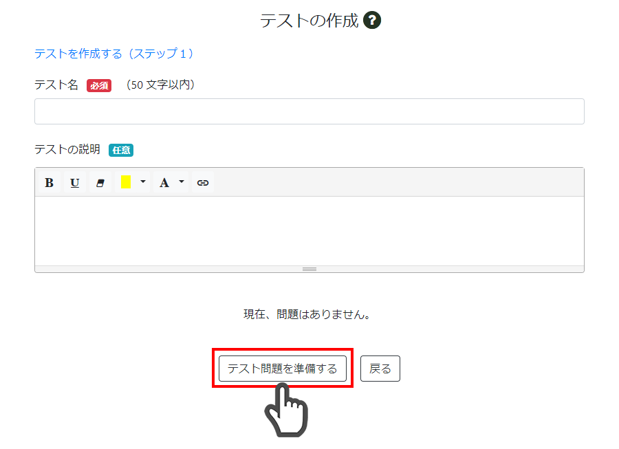The image size is (619, 449).
Task: Focus the テスト名 input field
Action: point(309,111)
